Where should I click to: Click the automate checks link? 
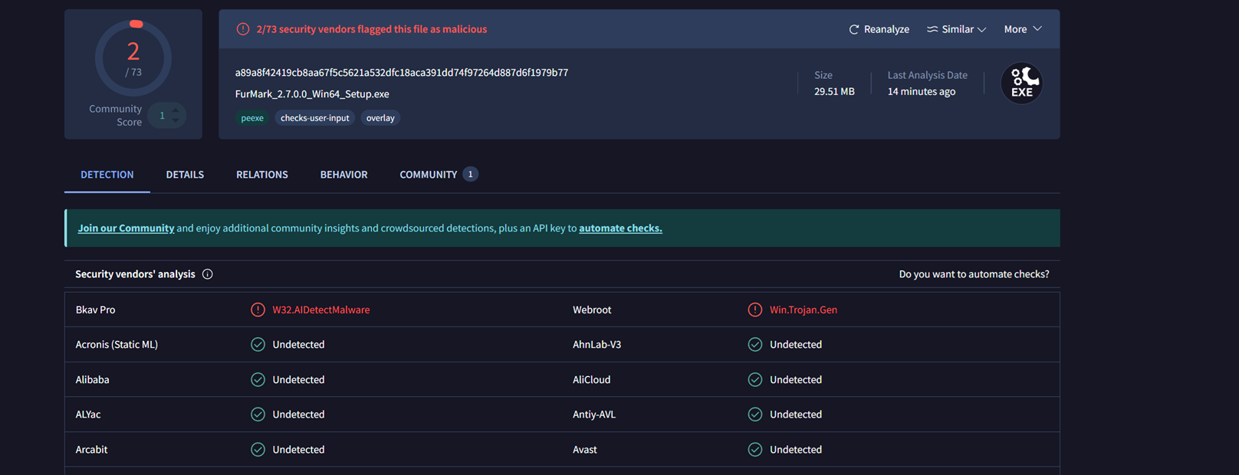click(620, 228)
